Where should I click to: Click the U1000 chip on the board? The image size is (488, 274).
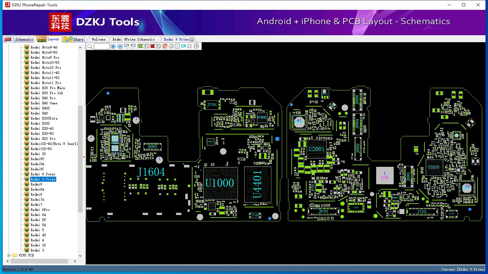point(220,183)
